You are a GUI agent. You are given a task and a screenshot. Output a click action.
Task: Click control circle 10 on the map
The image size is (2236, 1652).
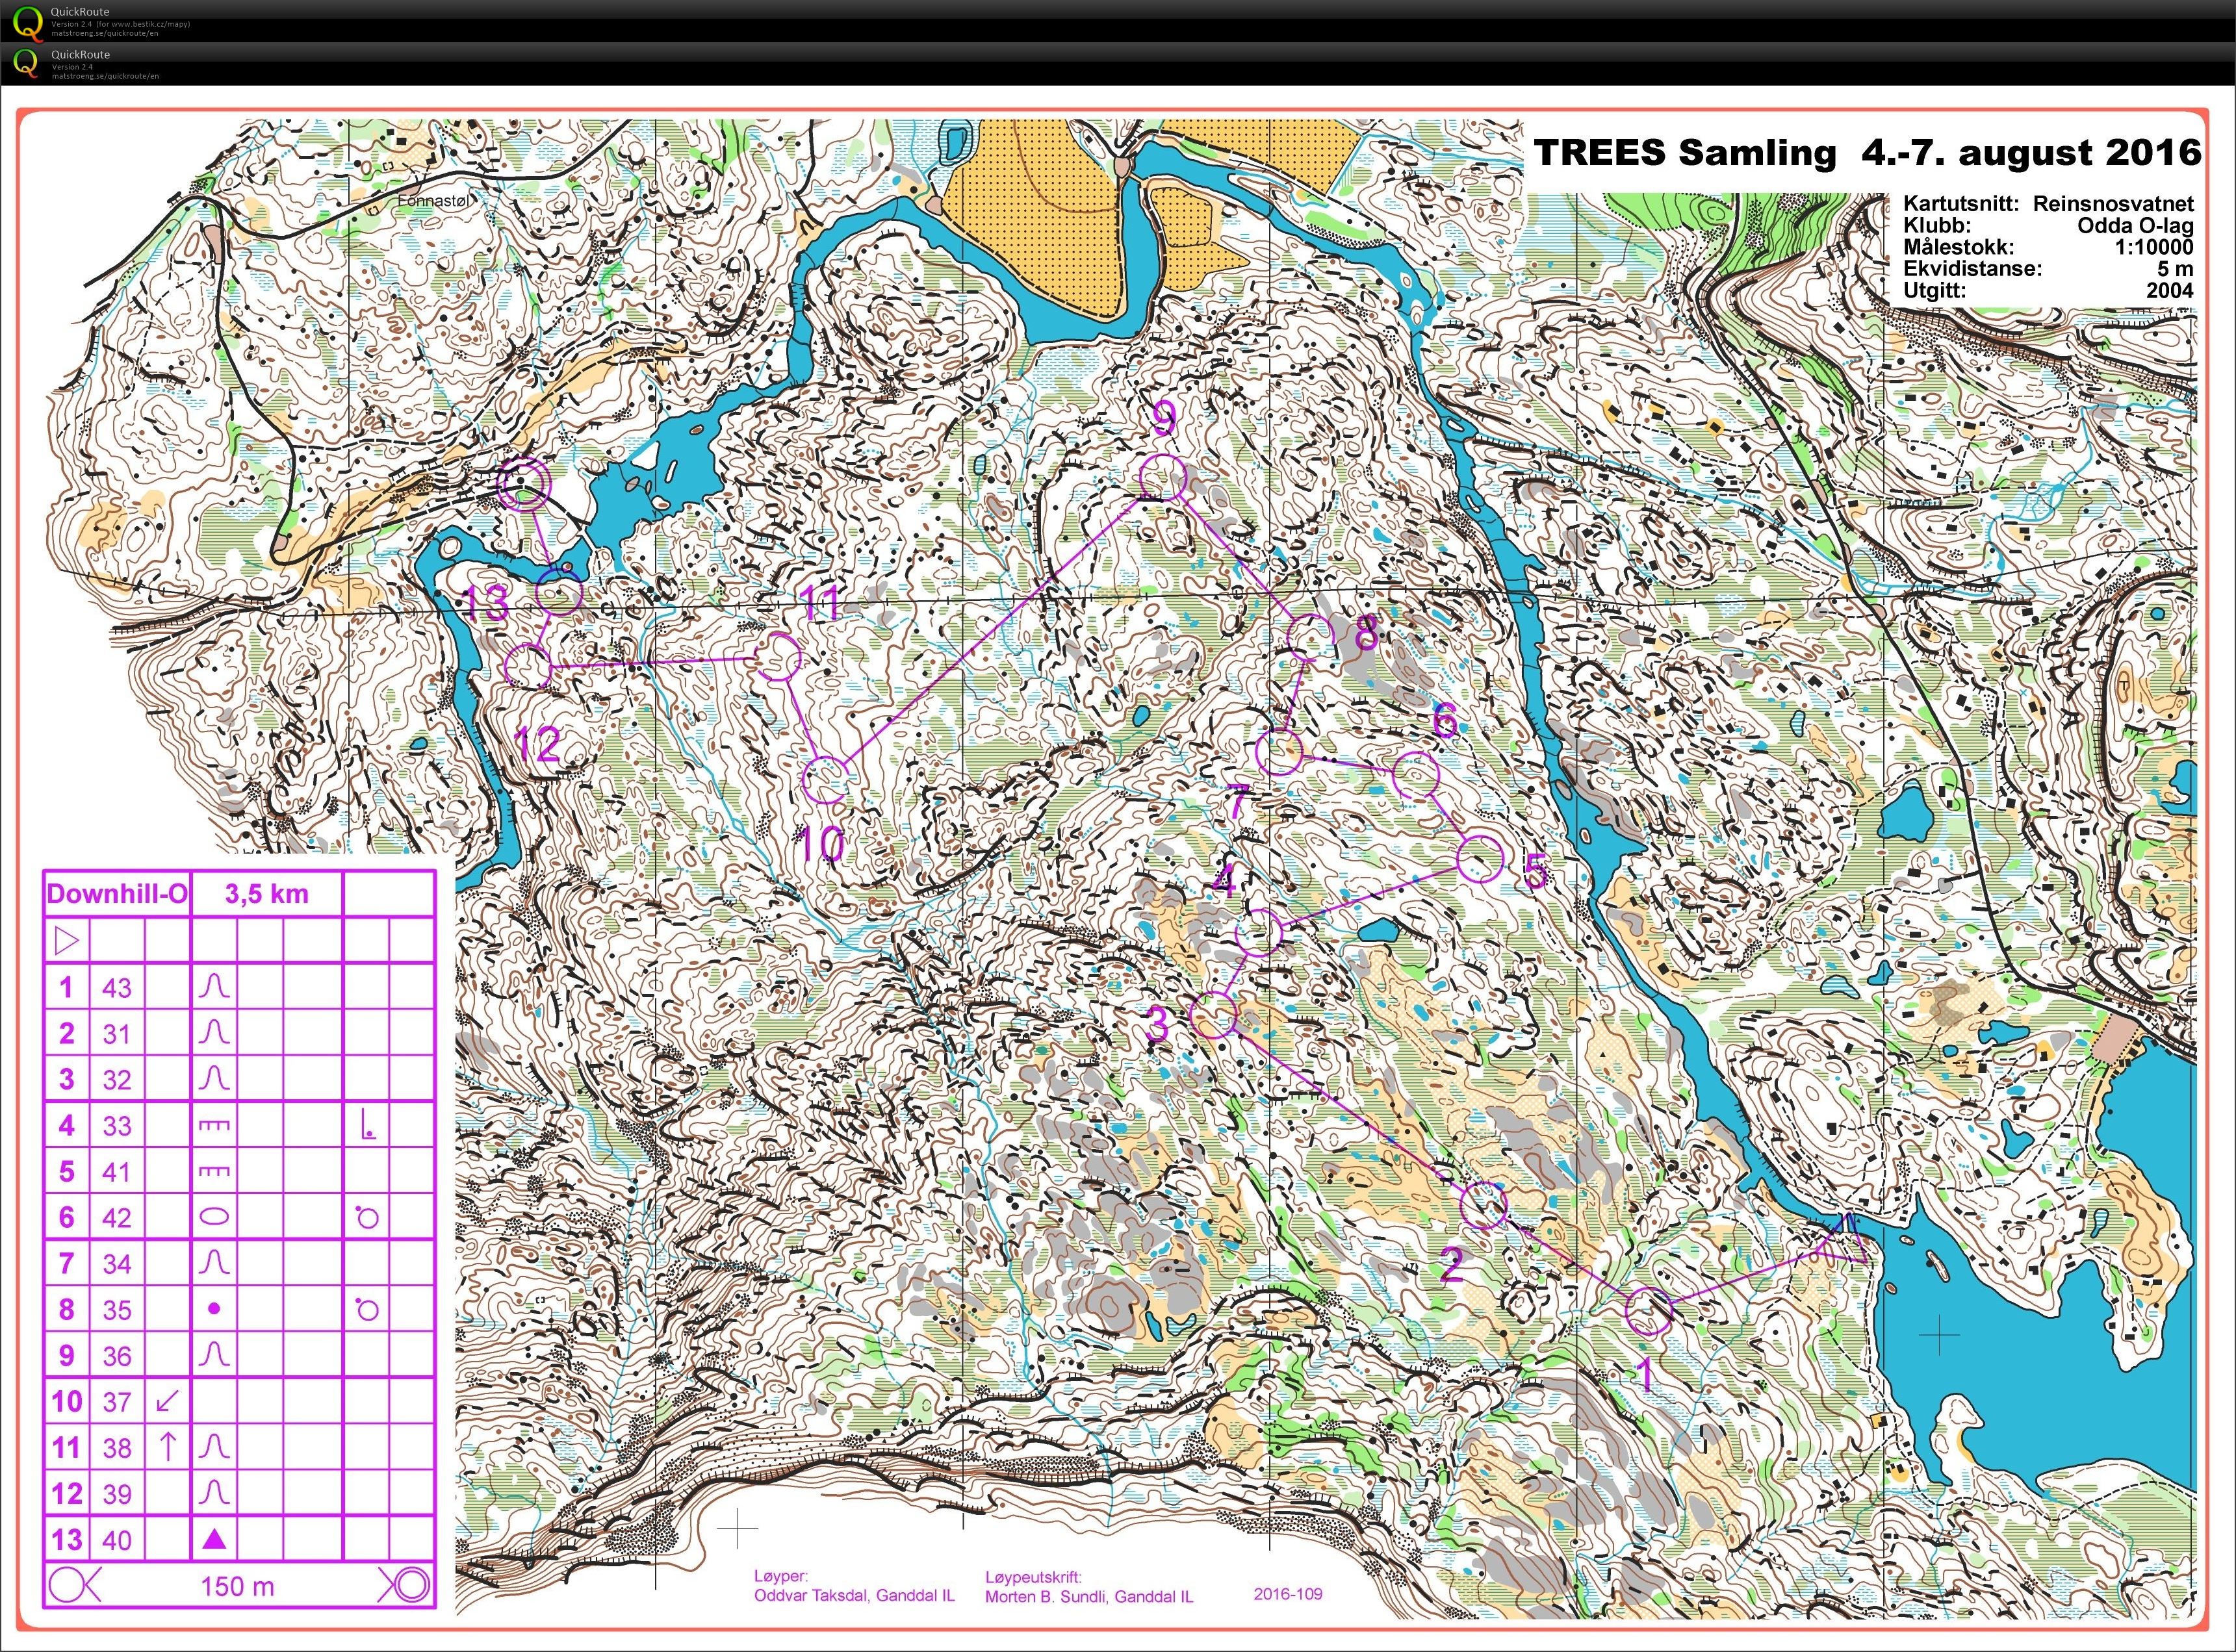click(x=827, y=780)
